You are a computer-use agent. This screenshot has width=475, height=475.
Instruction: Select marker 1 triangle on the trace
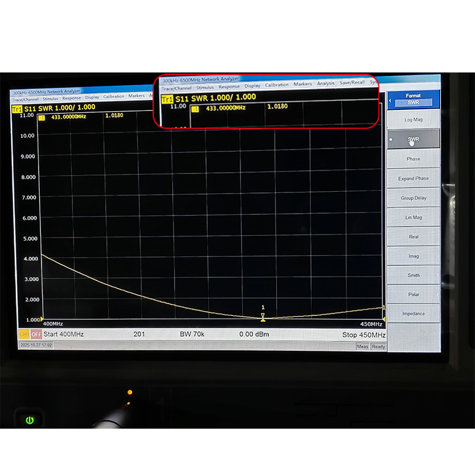(x=262, y=316)
